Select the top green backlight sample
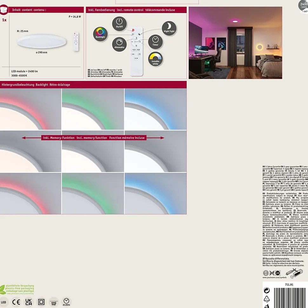This screenshot has height=308, width=308. tap(93, 109)
